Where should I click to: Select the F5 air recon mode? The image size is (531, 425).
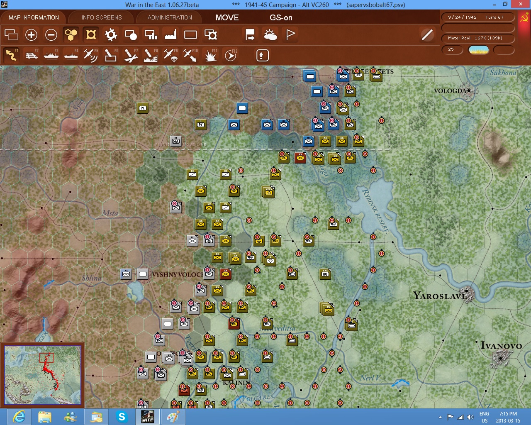[x=91, y=55]
